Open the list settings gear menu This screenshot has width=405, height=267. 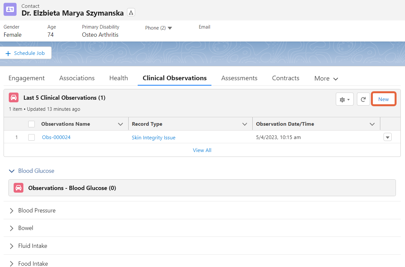coord(345,99)
